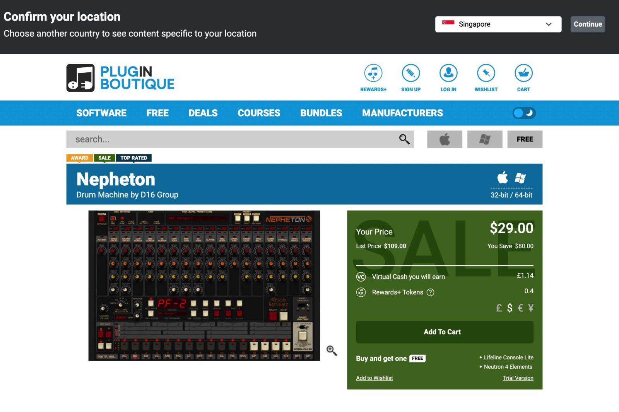Click the search magnifier icon
The width and height of the screenshot is (619, 412).
(x=404, y=139)
